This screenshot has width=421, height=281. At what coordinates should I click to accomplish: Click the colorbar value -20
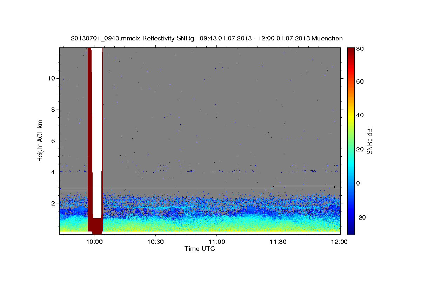coord(361,217)
